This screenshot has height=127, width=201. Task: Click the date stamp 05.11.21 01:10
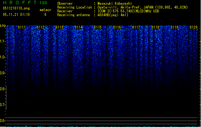[x=16, y=15]
